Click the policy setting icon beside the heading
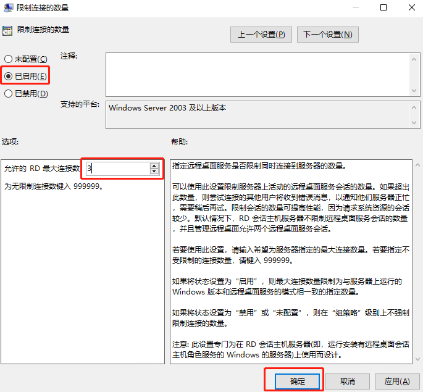The image size is (423, 392). tap(8, 30)
